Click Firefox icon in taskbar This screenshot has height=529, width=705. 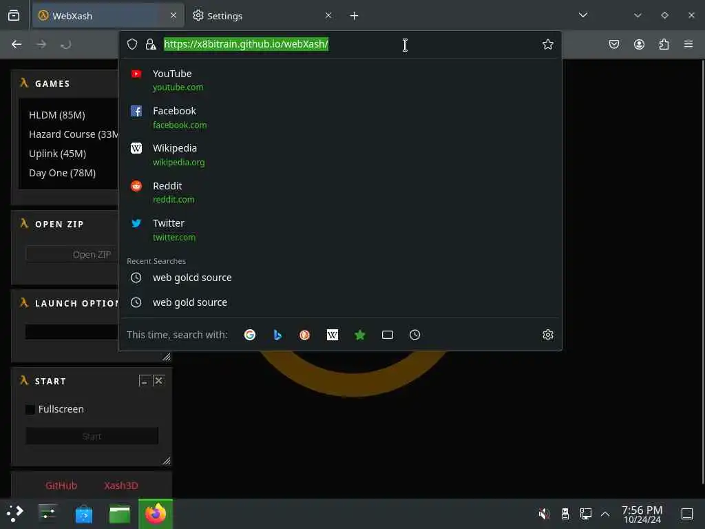155,514
